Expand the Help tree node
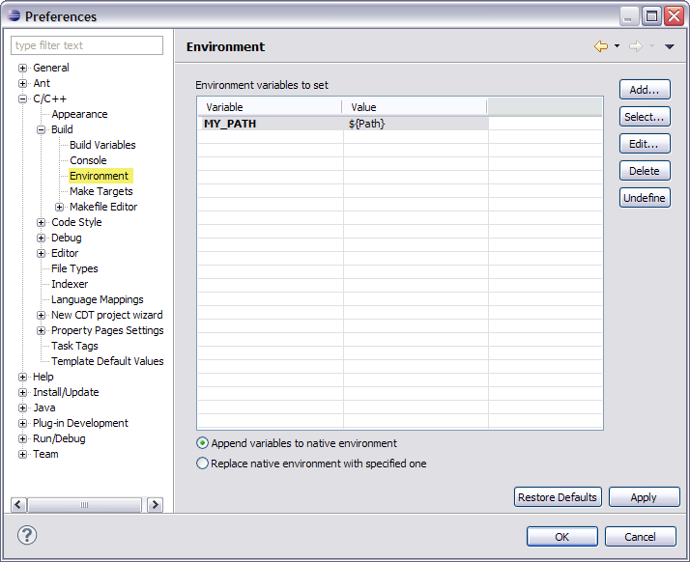This screenshot has width=690, height=562. (22, 377)
